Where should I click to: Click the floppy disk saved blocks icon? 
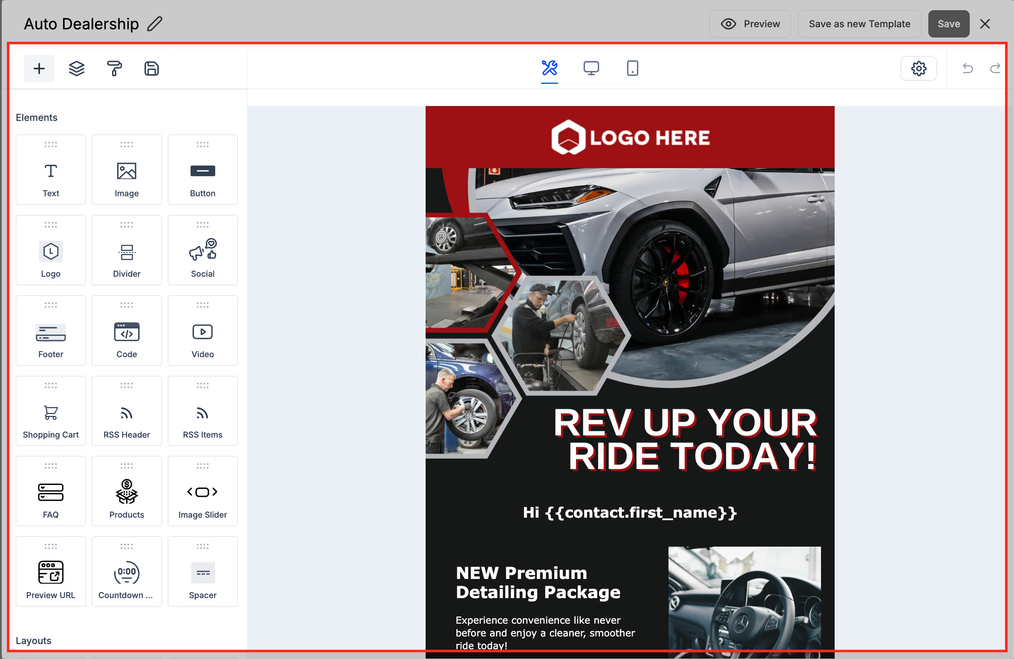tap(151, 68)
